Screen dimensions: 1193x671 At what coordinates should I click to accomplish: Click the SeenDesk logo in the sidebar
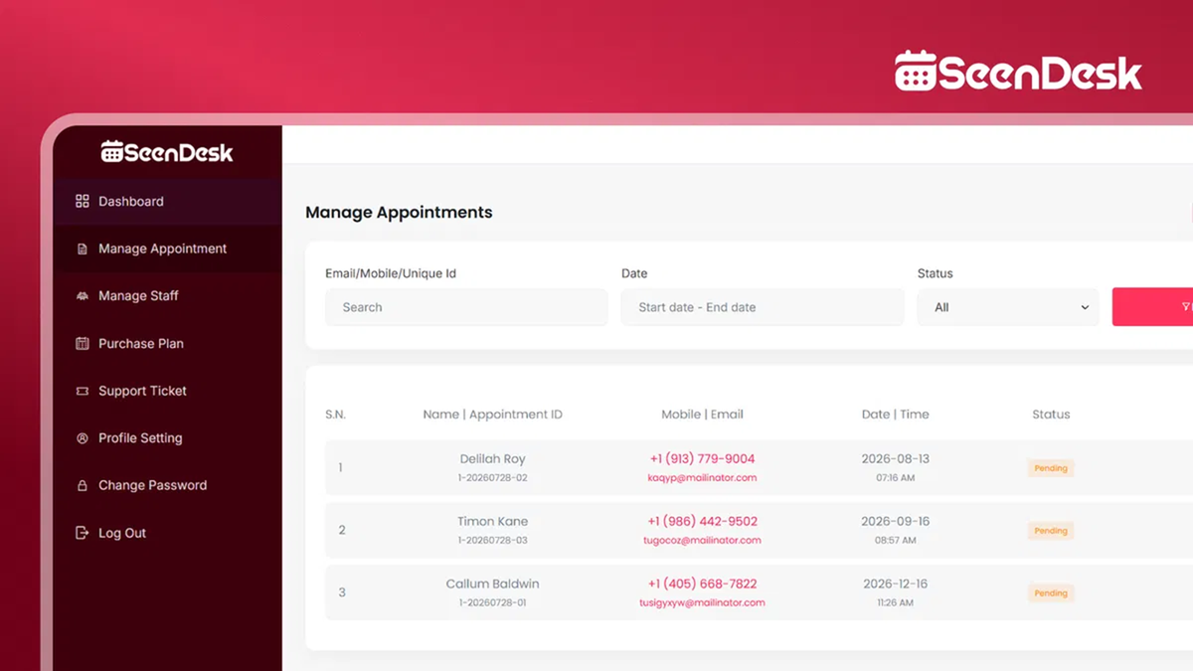tap(167, 152)
